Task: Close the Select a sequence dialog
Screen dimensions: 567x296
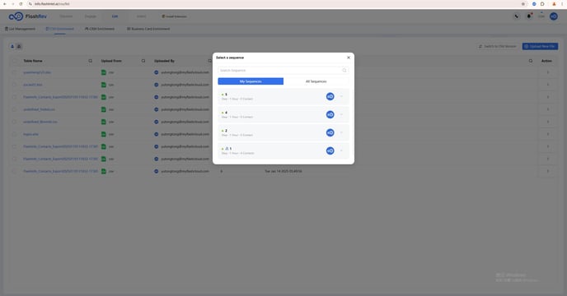Action: [349, 58]
